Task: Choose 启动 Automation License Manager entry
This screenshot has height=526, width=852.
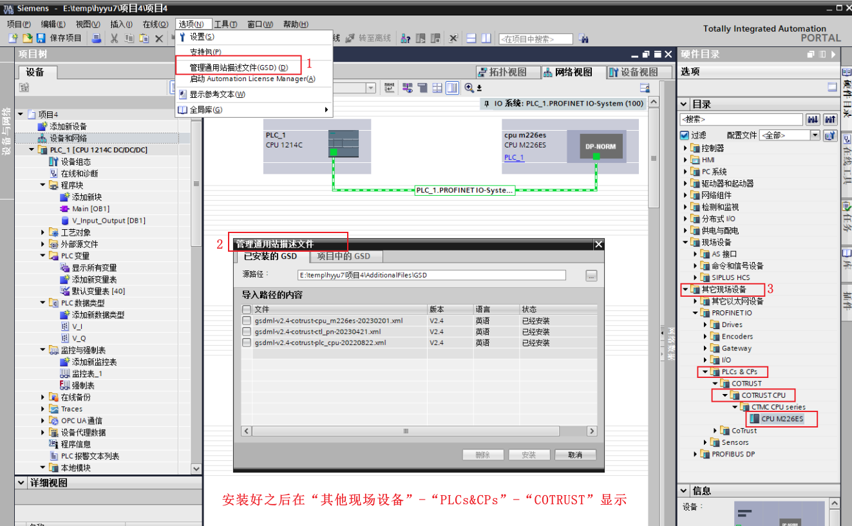Action: point(252,79)
